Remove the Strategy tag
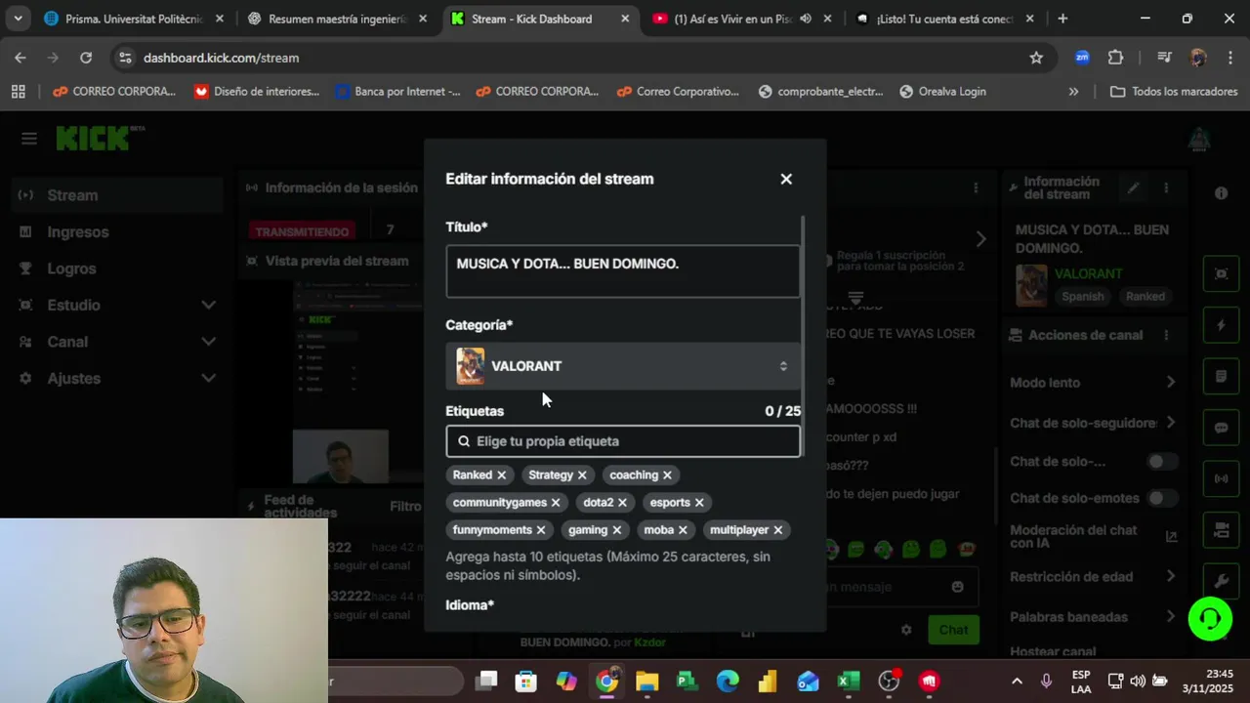This screenshot has width=1250, height=703. (582, 475)
